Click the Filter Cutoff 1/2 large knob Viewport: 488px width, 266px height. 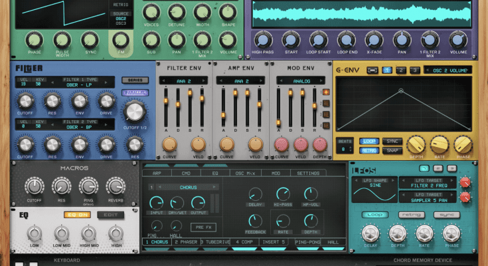[x=135, y=111]
